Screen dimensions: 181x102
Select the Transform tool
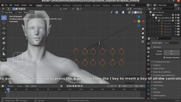(x=4, y=43)
